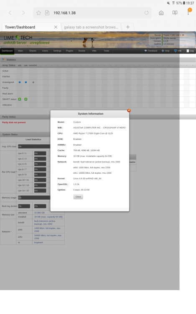
Task: Click the "System Status" section header
Action: tap(10, 134)
